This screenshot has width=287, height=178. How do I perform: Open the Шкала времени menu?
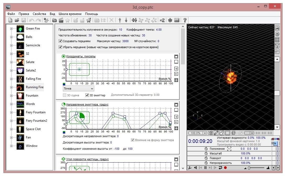click(70, 14)
